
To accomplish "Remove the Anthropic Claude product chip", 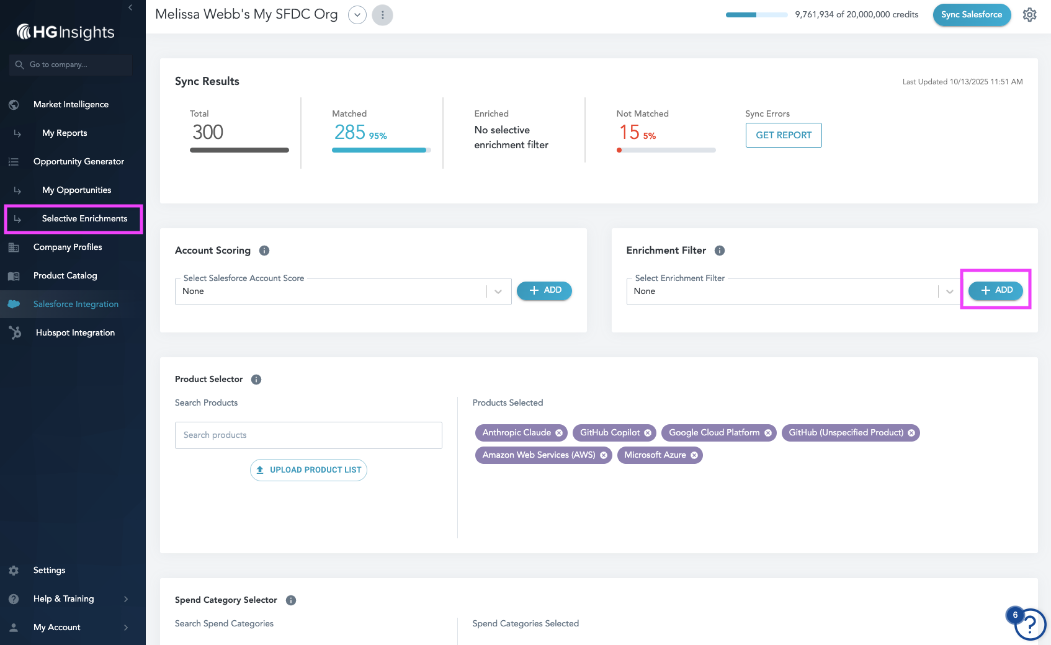I will [559, 433].
